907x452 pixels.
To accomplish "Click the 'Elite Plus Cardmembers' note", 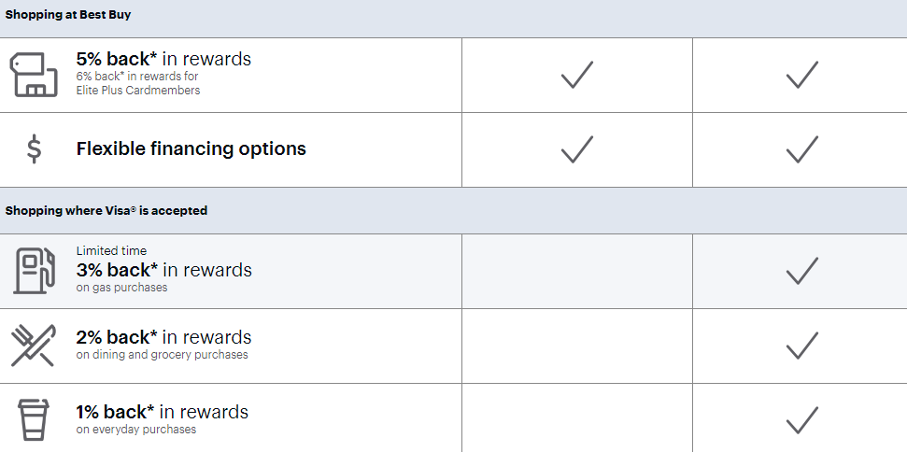I will [x=138, y=91].
